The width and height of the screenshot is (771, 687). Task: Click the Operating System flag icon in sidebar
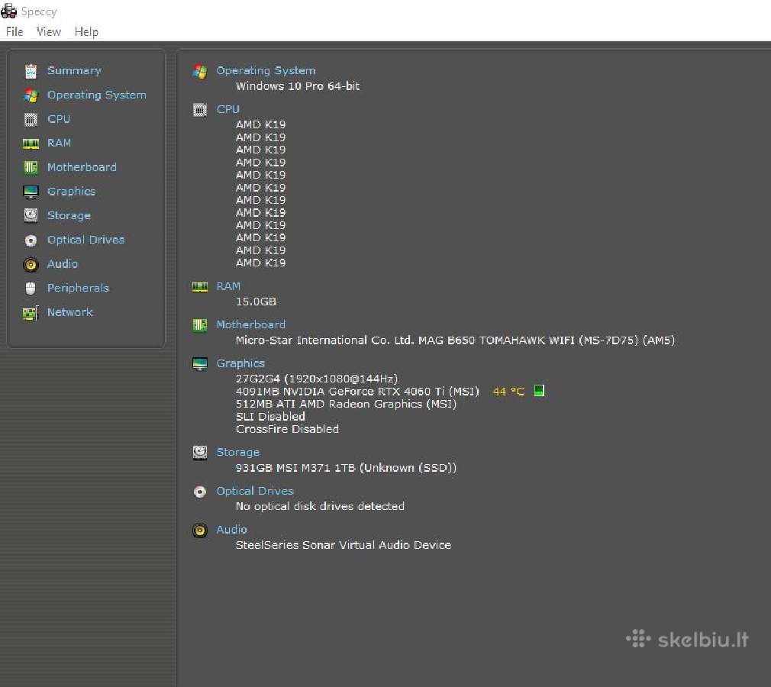click(31, 95)
